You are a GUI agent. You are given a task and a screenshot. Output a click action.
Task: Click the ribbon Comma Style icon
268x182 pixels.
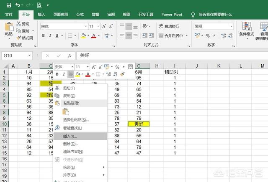coord(214,36)
